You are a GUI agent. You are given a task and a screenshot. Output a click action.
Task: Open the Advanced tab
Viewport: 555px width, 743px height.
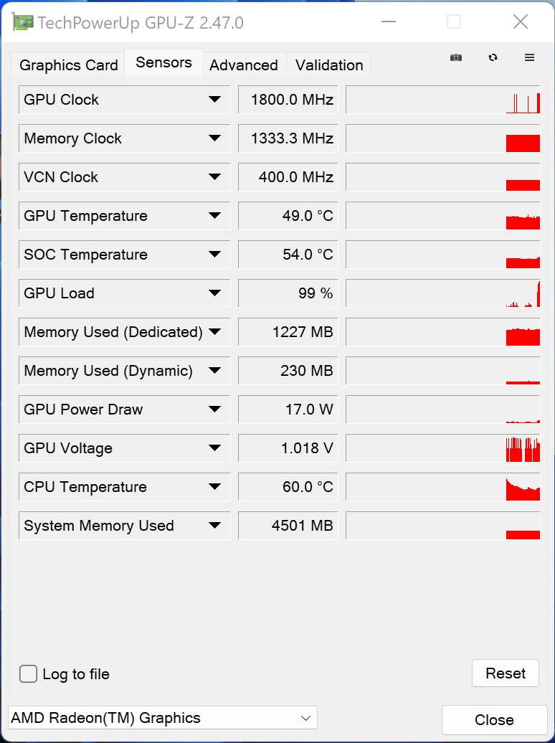click(x=244, y=65)
